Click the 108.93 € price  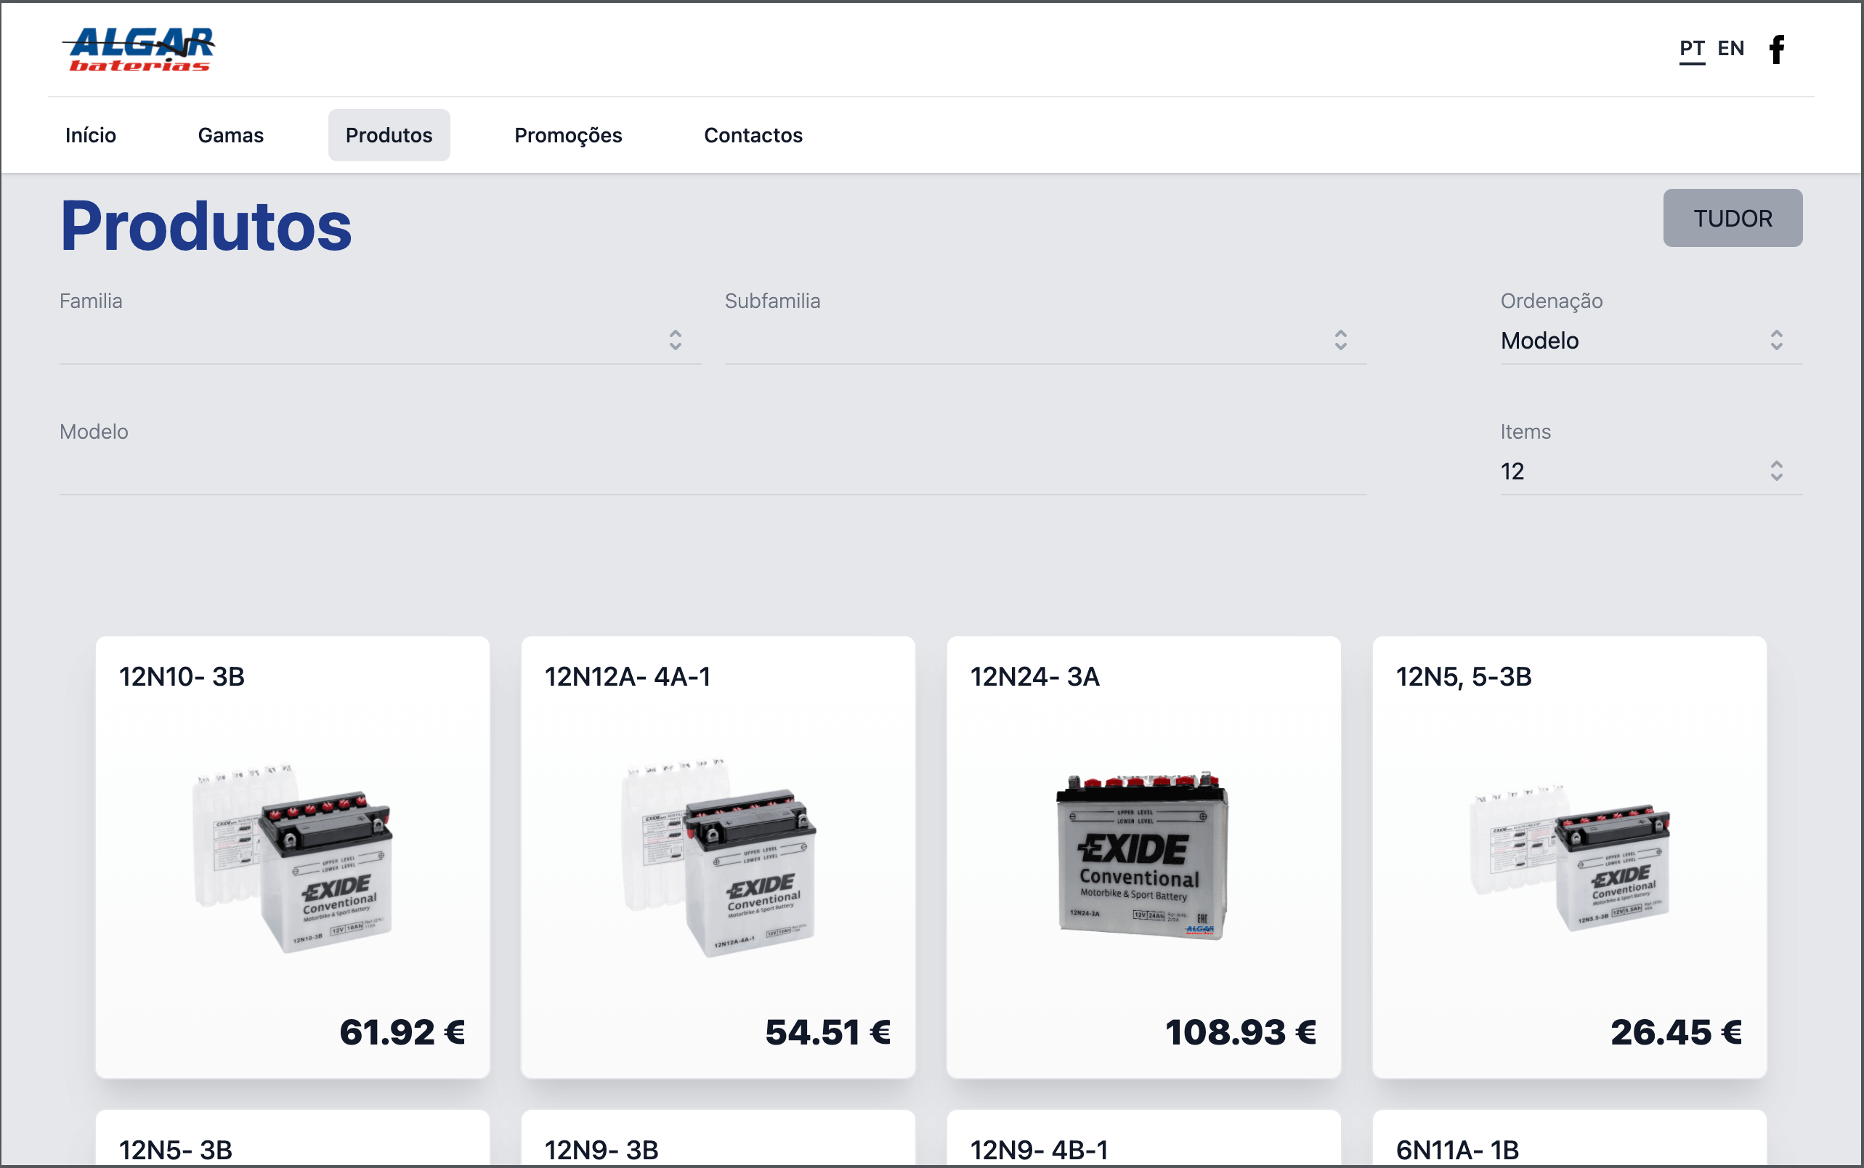pos(1241,1032)
